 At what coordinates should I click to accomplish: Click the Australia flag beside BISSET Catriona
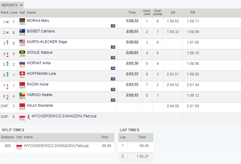coord(22,31)
